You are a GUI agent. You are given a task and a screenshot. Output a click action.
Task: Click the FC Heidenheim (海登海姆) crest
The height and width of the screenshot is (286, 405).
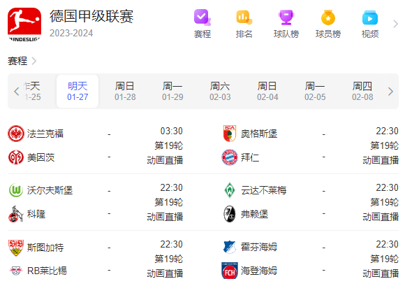(x=229, y=271)
